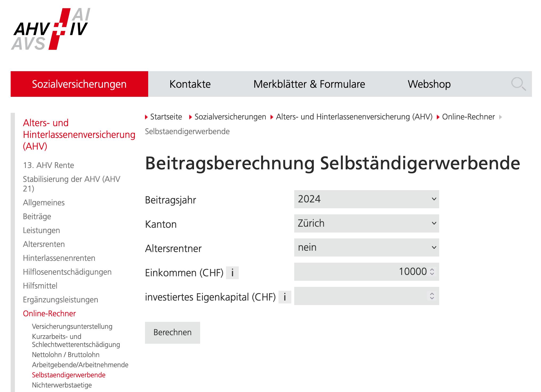541x392 pixels.
Task: Select Nichterwerbstaetige in sidebar
Action: pyautogui.click(x=62, y=385)
